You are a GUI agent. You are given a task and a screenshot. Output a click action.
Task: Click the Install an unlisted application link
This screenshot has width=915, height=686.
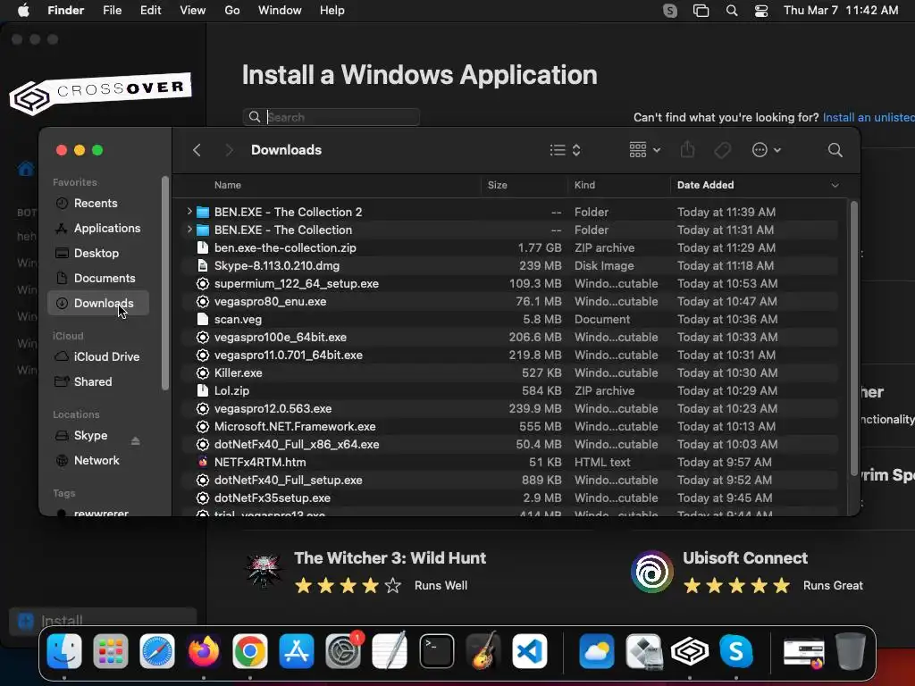[869, 117]
